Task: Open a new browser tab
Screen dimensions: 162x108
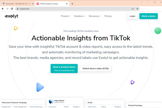Action: click(x=72, y=4)
